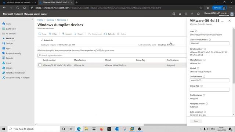Viewport: 235px width, 132px height.
Task: Click the Sync toolbar button
Action: click(x=43, y=34)
